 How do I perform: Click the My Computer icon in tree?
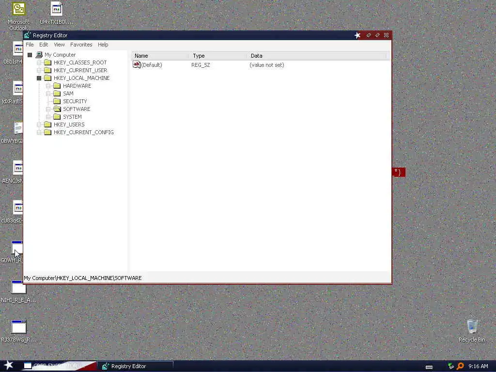point(39,55)
